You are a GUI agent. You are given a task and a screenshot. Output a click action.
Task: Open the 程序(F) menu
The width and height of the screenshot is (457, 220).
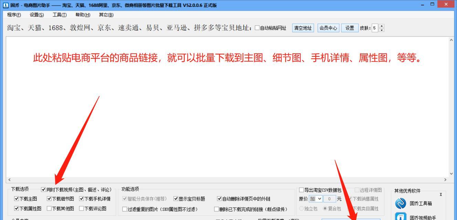tap(14, 15)
